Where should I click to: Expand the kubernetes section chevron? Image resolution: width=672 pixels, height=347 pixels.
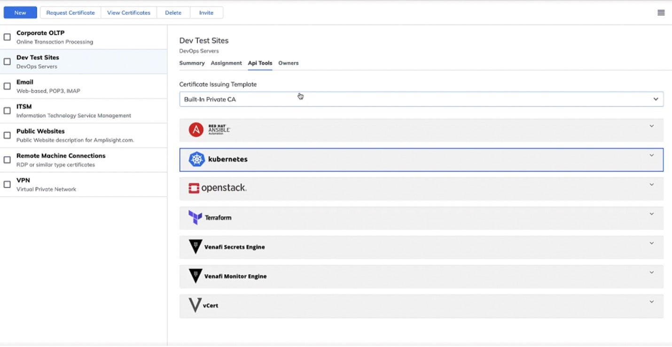(x=651, y=155)
